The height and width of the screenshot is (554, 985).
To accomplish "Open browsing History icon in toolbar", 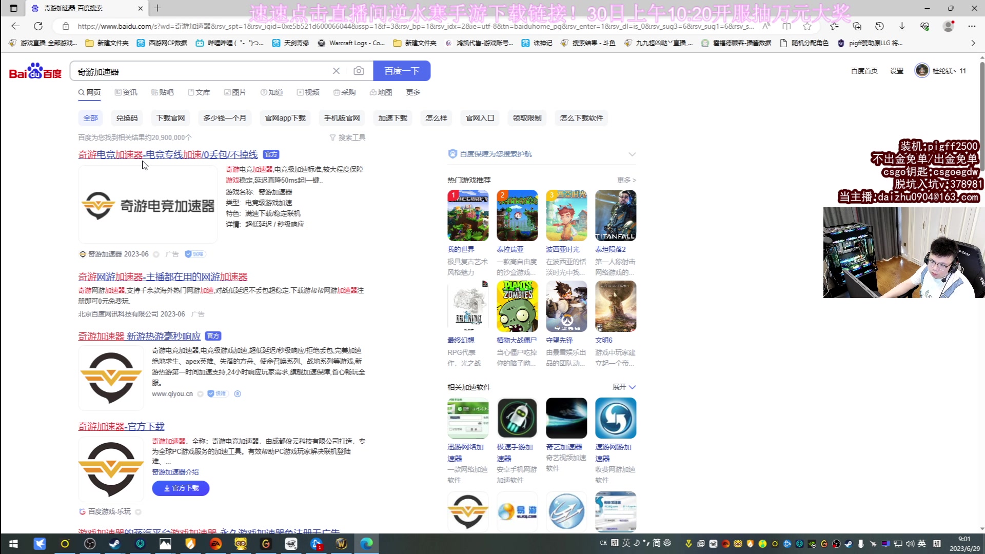I will tap(879, 26).
